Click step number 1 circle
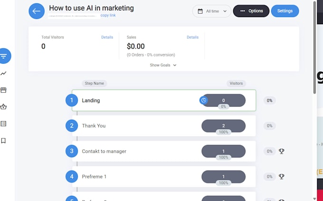Viewport: 323px width, 201px height. [x=72, y=100]
